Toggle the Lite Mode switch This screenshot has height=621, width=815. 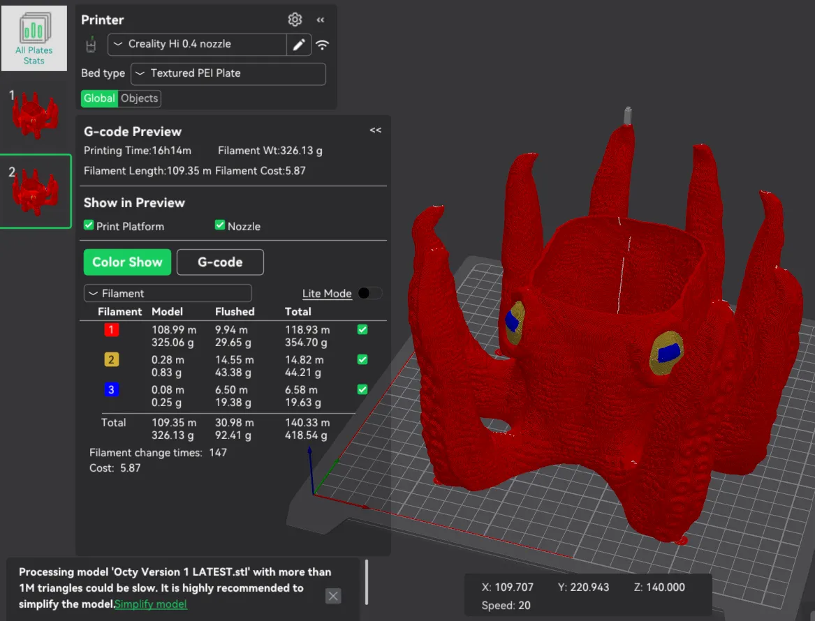(370, 293)
